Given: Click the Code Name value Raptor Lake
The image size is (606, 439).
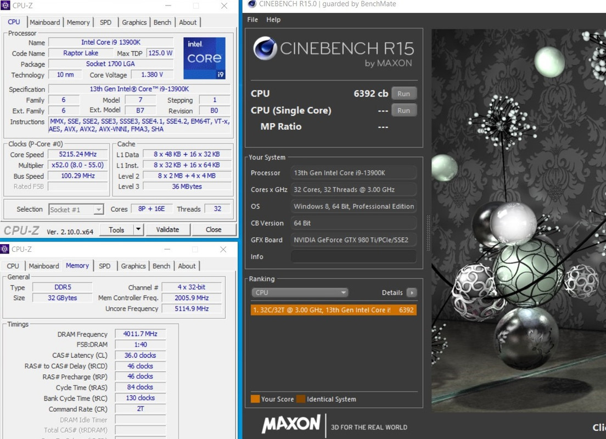Looking at the screenshot, I should 81,53.
